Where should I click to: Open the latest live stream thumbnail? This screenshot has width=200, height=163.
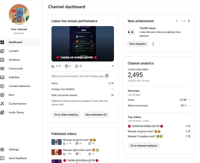[83, 44]
